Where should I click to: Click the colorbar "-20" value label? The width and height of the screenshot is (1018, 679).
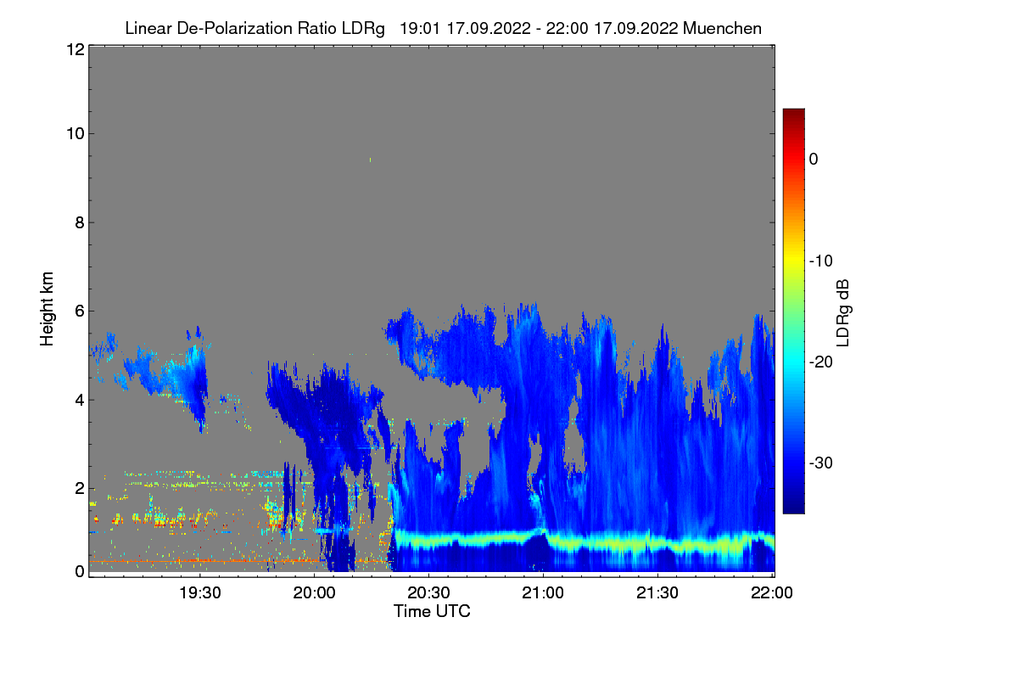(820, 362)
